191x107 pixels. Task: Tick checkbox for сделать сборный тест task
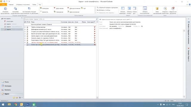(x=25, y=43)
